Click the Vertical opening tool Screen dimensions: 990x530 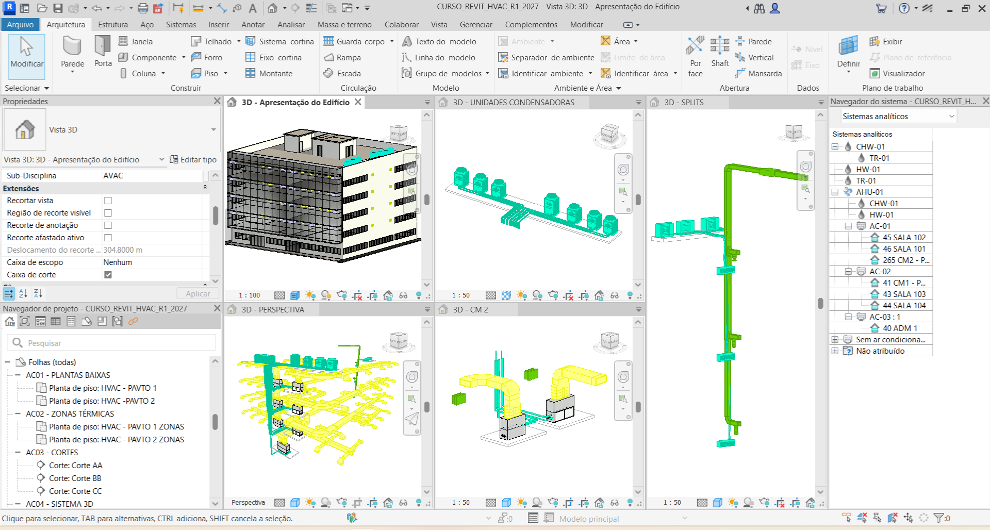754,57
